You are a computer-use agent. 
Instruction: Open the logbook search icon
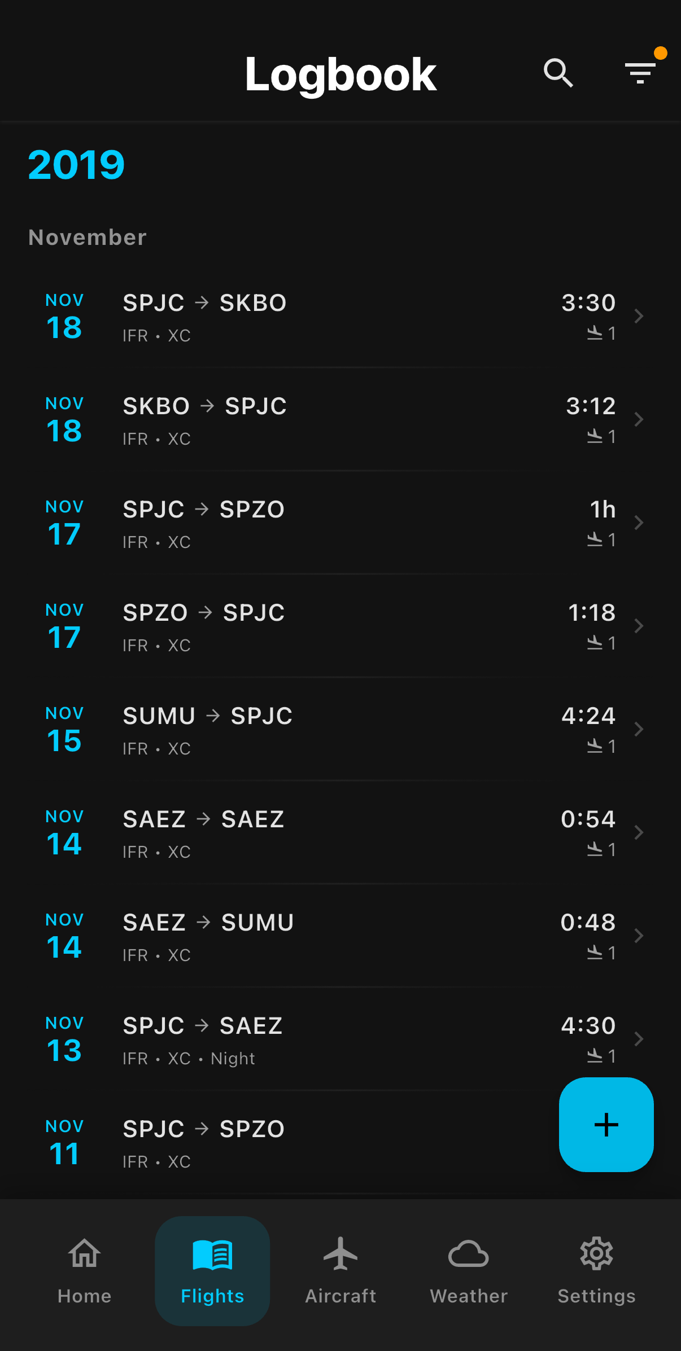[x=558, y=73]
